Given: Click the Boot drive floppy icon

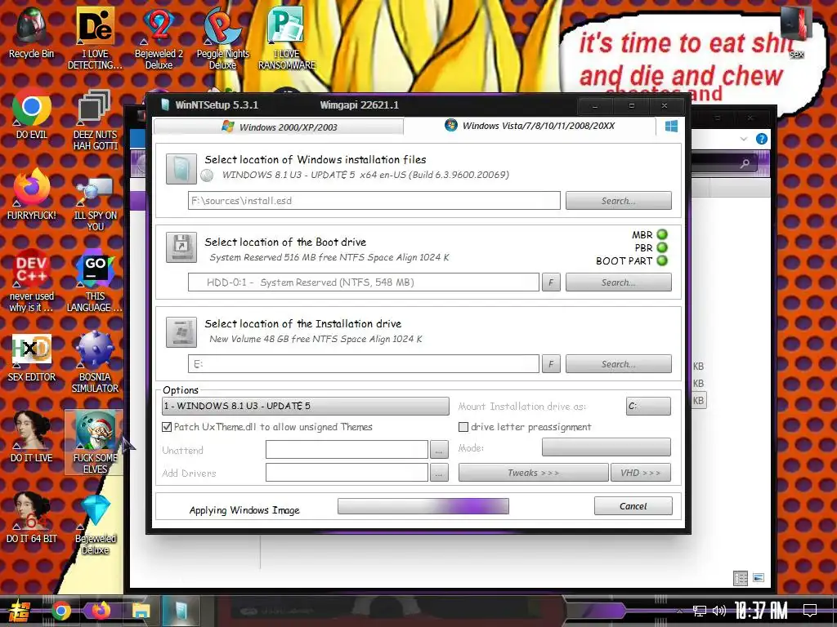Looking at the screenshot, I should pyautogui.click(x=181, y=247).
